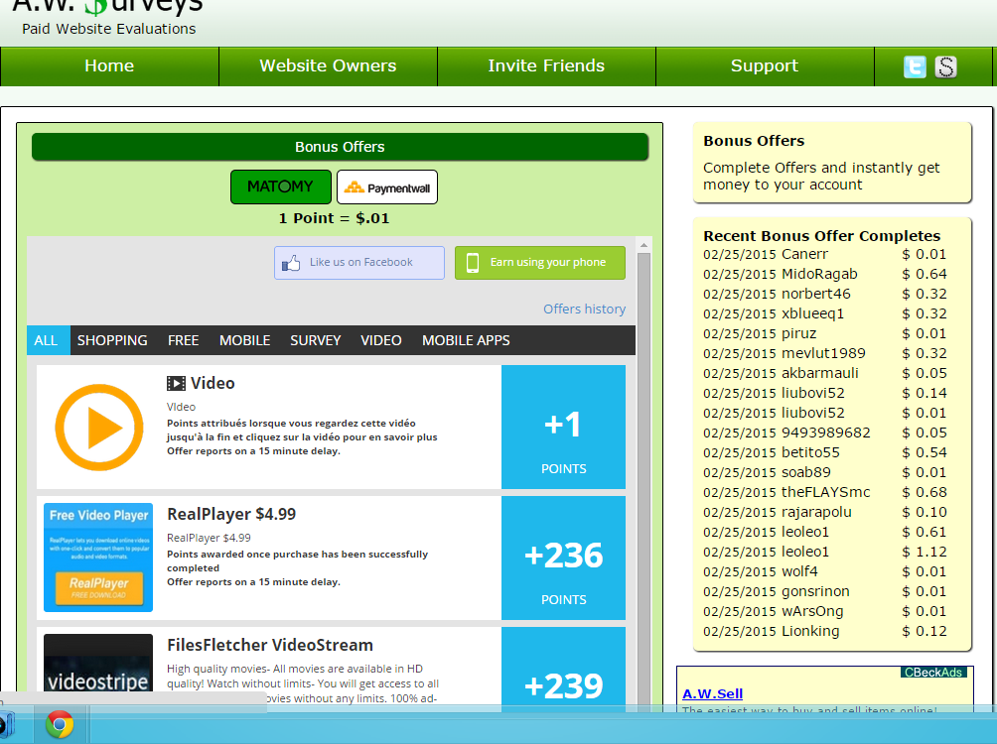
Task: Select the betito55 recent completes entry
Action: 825,452
